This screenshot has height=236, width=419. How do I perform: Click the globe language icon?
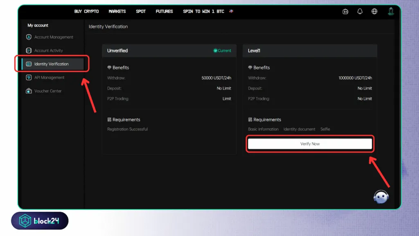point(374,11)
